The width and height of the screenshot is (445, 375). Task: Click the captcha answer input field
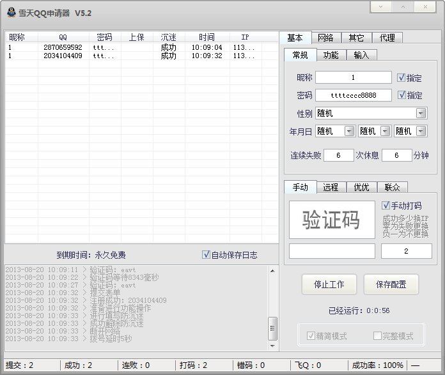coord(332,251)
